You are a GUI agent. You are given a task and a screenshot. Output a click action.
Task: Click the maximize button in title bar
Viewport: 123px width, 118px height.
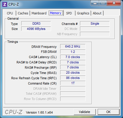pos(103,3)
